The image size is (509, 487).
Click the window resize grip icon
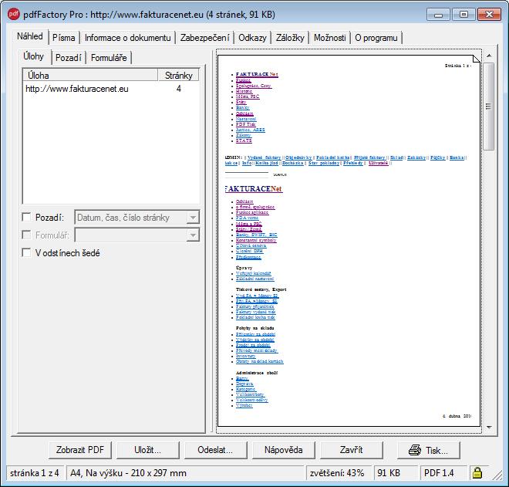[x=497, y=475]
